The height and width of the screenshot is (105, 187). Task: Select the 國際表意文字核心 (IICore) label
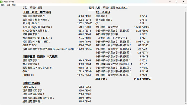click(x=38, y=68)
